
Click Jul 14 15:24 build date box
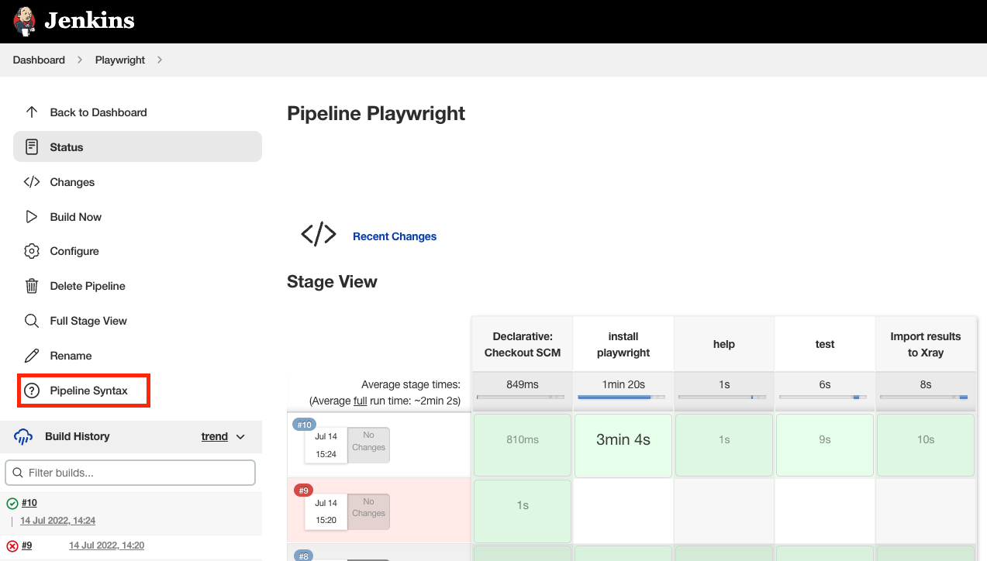coord(326,446)
